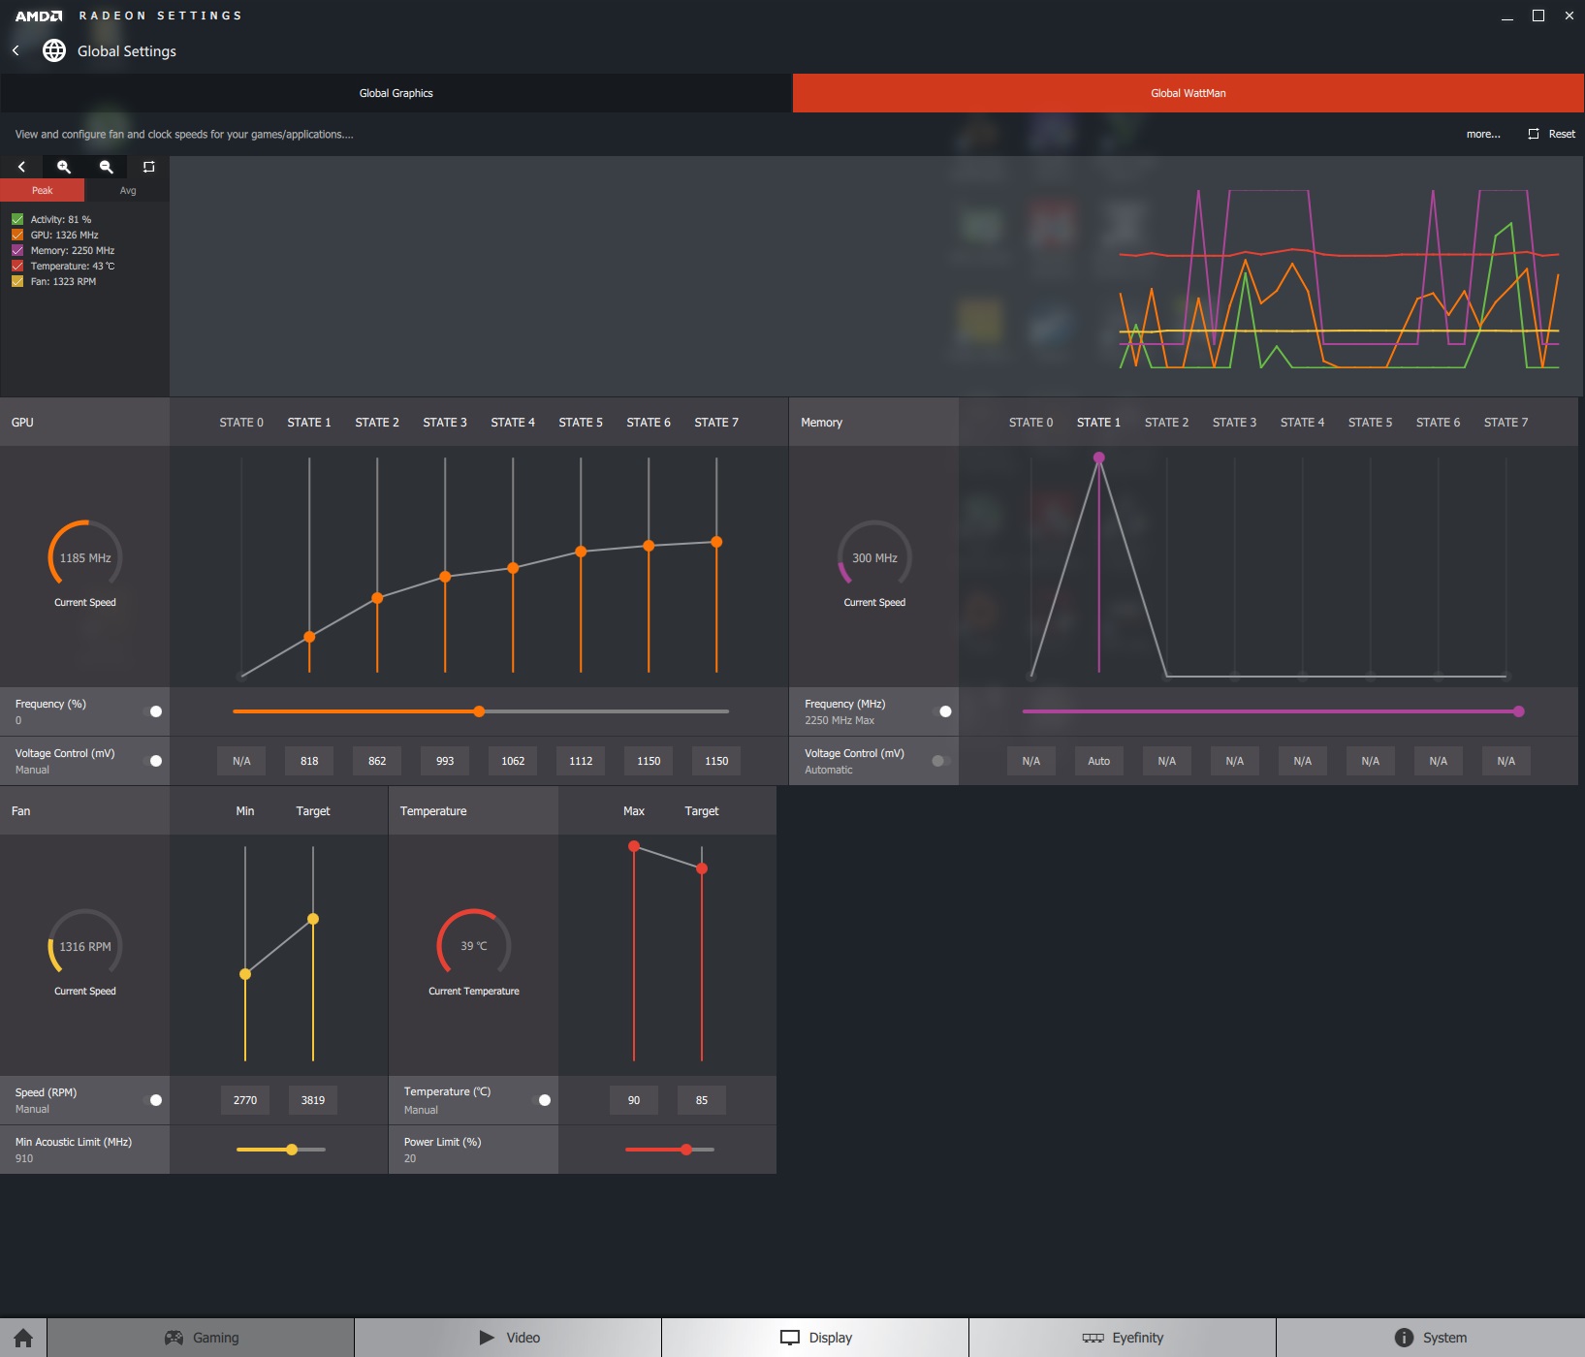Image resolution: width=1585 pixels, height=1357 pixels.
Task: Uncheck the Activity graph checkbox
Action: 17,219
